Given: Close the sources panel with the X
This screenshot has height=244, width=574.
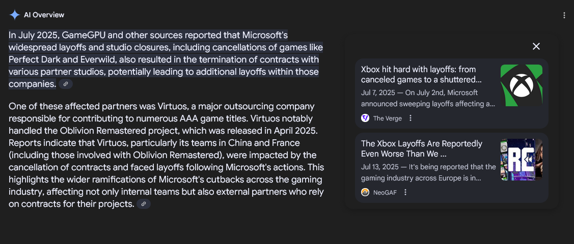Looking at the screenshot, I should pos(536,46).
